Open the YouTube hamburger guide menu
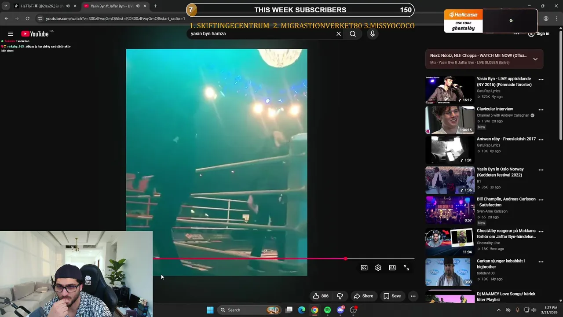This screenshot has width=563, height=317. pos(10,34)
